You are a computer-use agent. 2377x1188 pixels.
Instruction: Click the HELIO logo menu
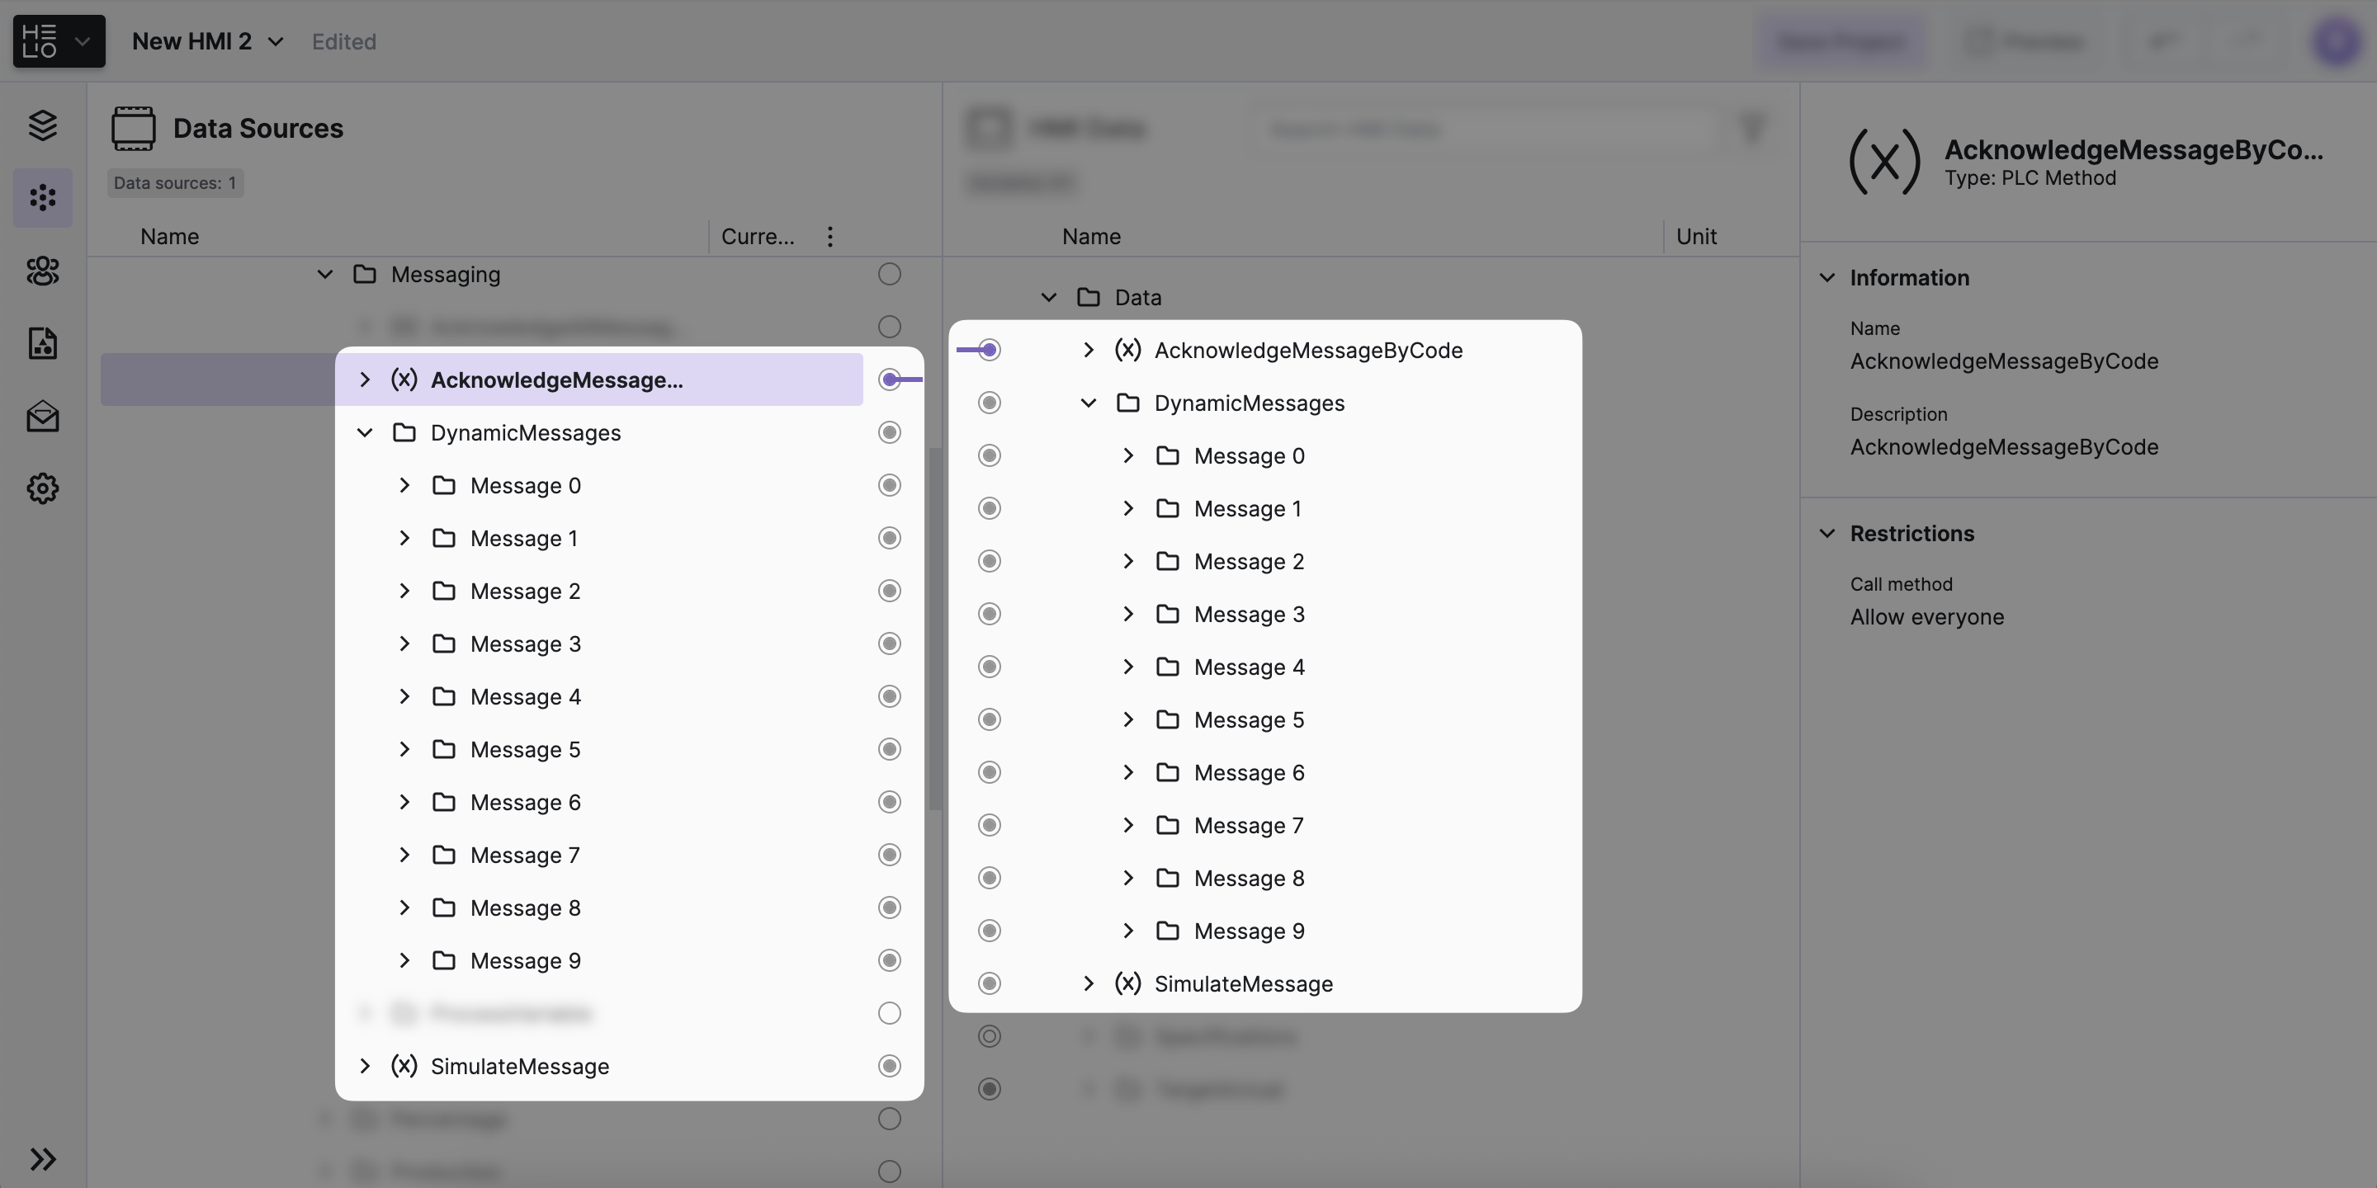pyautogui.click(x=58, y=40)
